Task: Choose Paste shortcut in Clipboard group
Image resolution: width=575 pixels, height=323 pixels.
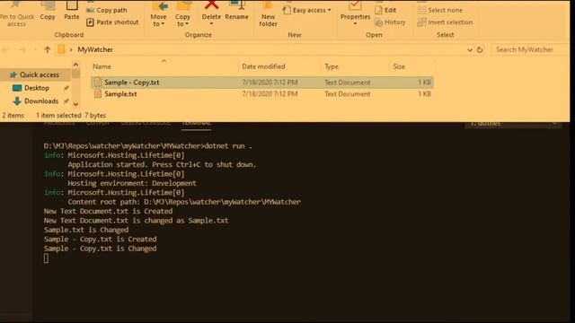Action: tap(112, 22)
